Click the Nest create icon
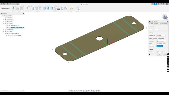The height and width of the screenshot is (95, 169). pos(13,9)
